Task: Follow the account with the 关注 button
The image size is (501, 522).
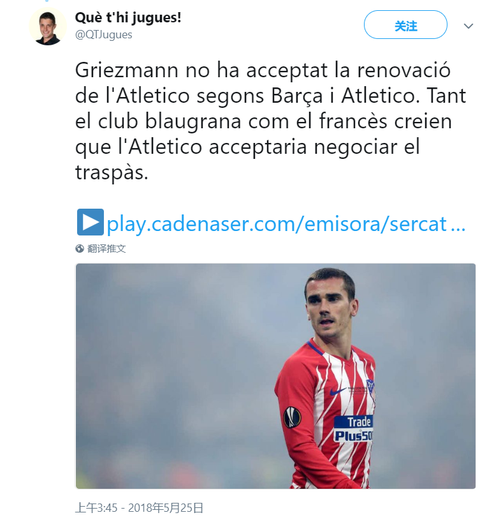Action: [x=405, y=25]
